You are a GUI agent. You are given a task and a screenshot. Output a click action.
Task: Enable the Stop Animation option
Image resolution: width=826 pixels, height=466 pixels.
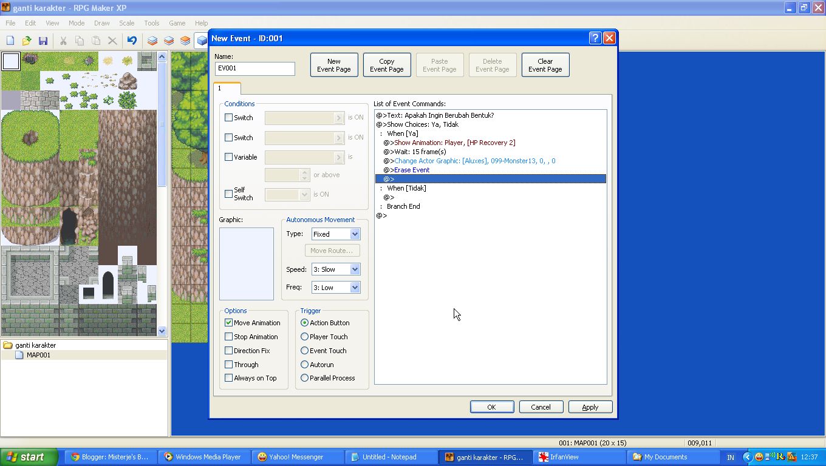(x=228, y=336)
